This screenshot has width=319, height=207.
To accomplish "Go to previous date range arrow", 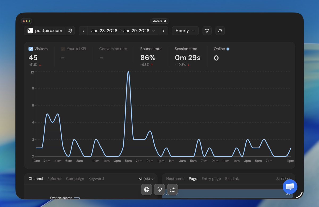I will (x=83, y=31).
